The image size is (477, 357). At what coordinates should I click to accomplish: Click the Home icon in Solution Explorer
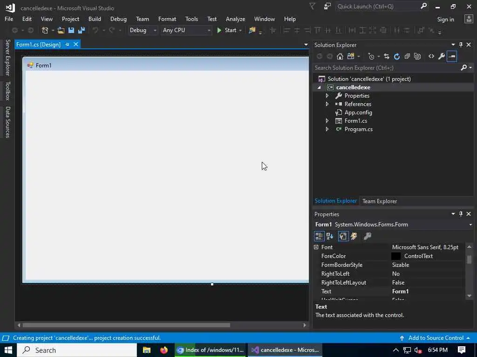click(x=340, y=56)
